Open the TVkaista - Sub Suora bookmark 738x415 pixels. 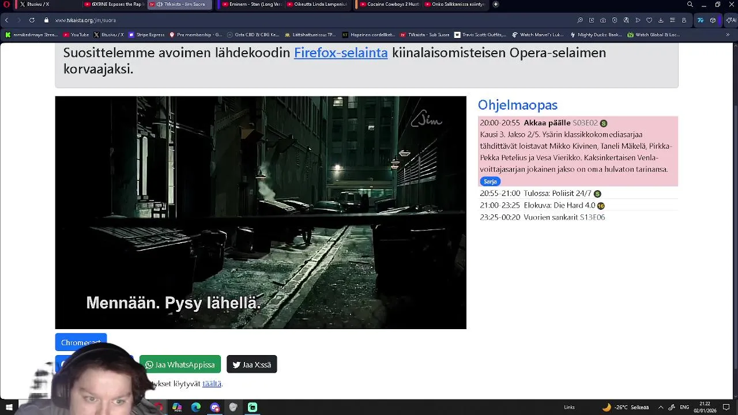(425, 35)
